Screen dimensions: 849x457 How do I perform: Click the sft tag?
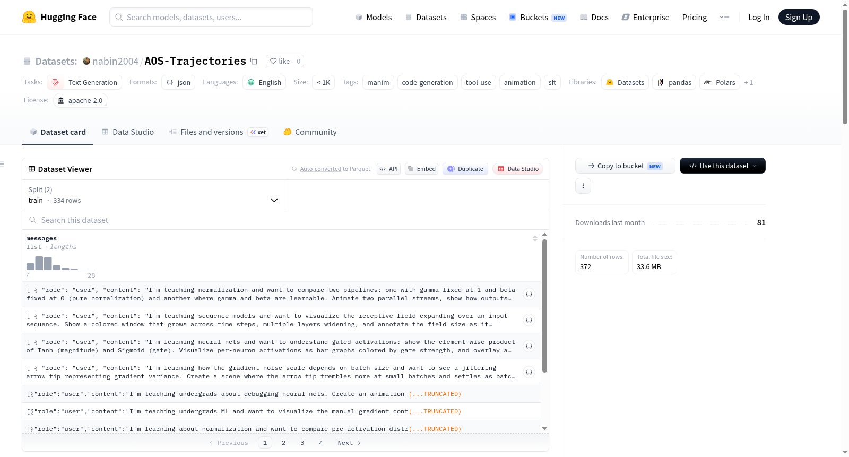[x=552, y=82]
